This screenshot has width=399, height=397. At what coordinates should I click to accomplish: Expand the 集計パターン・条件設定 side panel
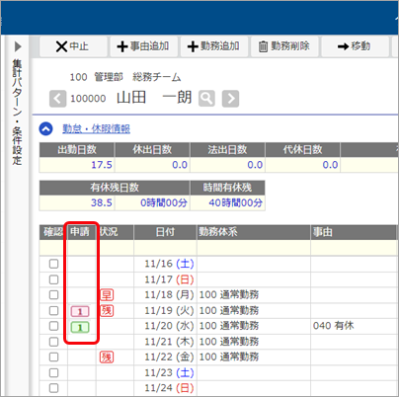point(18,46)
